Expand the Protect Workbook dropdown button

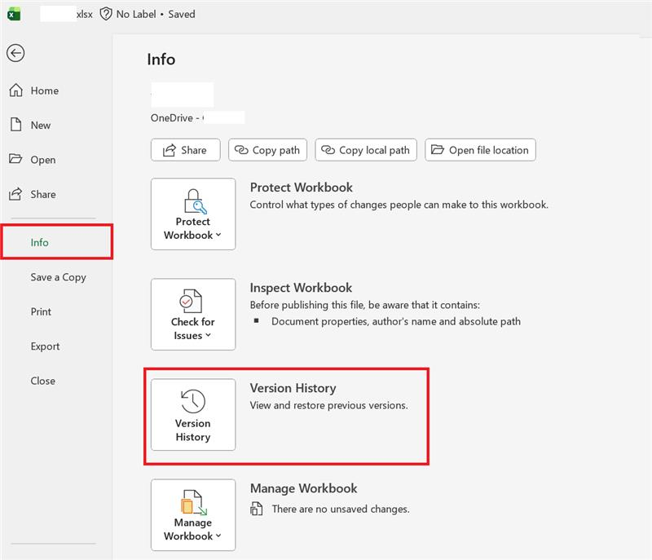(x=193, y=214)
